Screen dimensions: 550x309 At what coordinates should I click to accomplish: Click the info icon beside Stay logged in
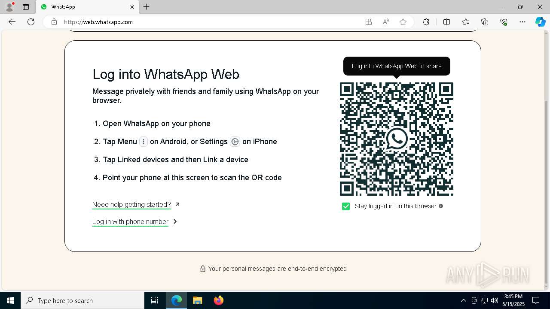tap(441, 206)
